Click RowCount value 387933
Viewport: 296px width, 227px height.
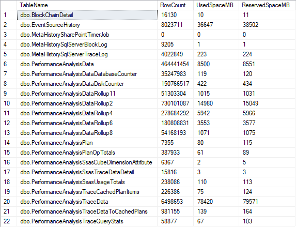[175, 153]
